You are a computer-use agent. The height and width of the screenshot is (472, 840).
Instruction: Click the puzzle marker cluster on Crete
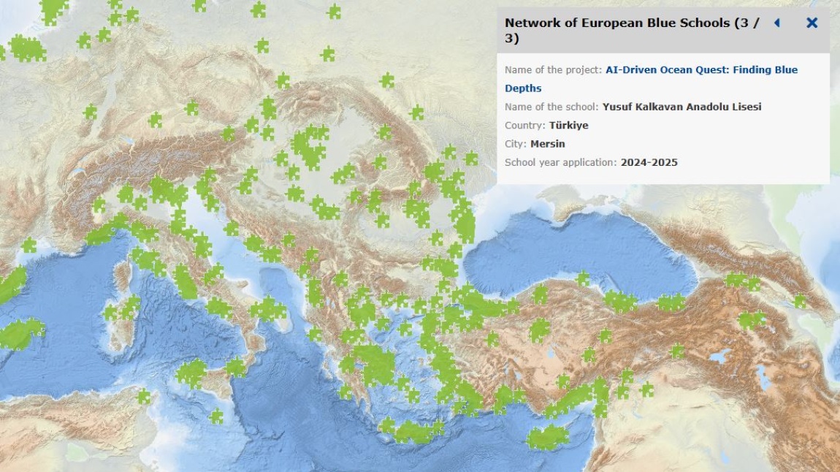(x=413, y=431)
